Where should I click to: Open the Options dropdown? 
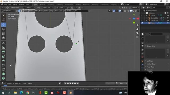(135, 8)
